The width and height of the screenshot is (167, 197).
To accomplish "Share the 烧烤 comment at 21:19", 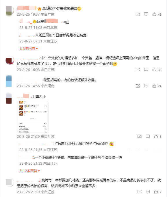I will coord(140,192).
